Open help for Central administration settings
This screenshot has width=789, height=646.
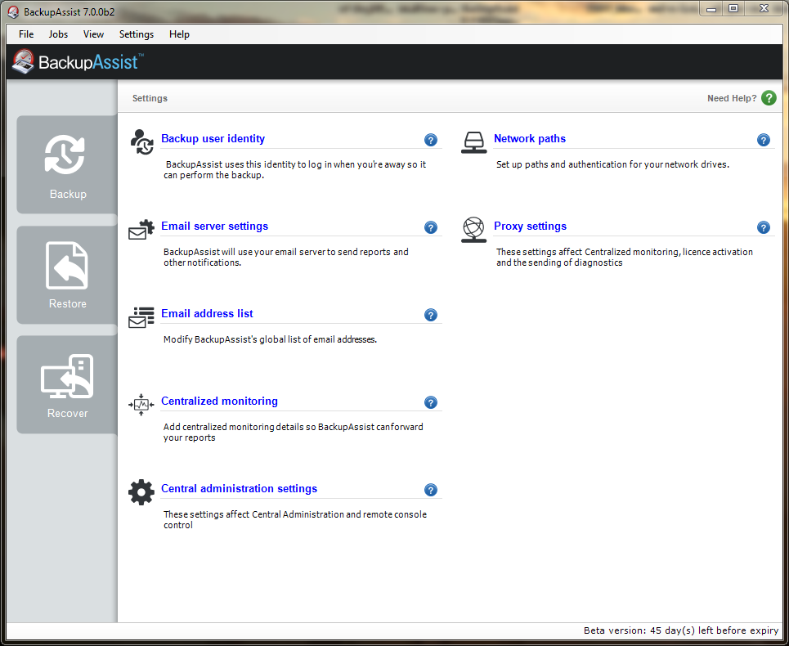[x=431, y=490]
